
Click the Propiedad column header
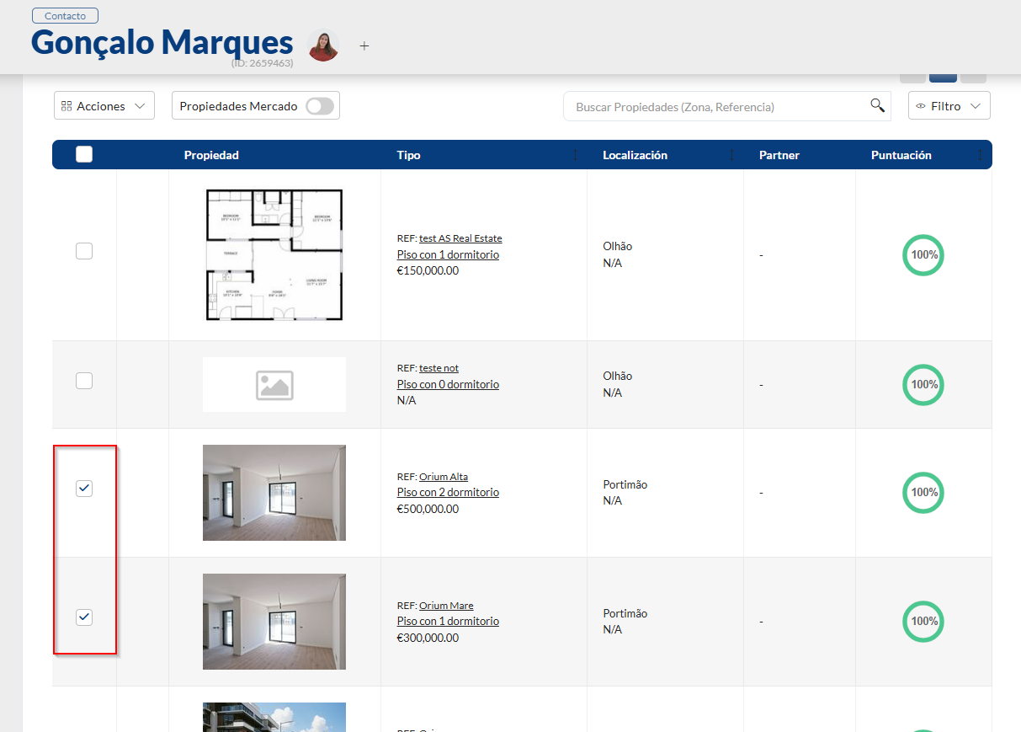click(211, 155)
